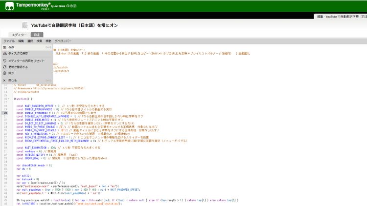Choose 閉じる menu entry
Screen dimensions: 367x206
[x=27, y=81]
